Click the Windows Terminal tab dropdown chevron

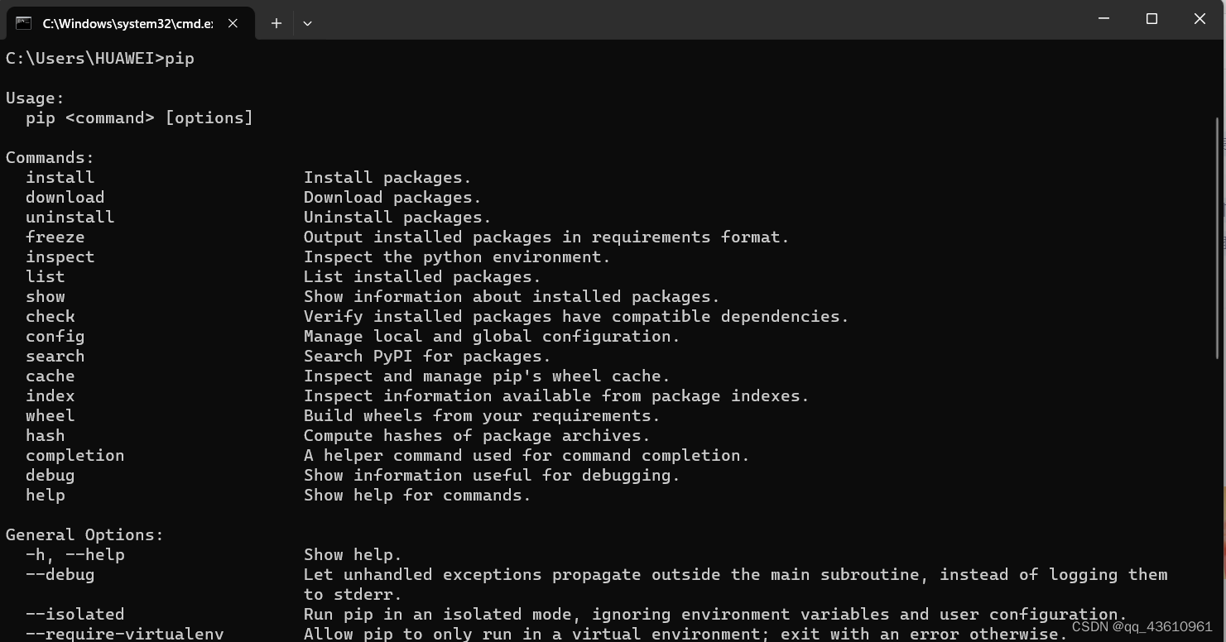[x=307, y=23]
